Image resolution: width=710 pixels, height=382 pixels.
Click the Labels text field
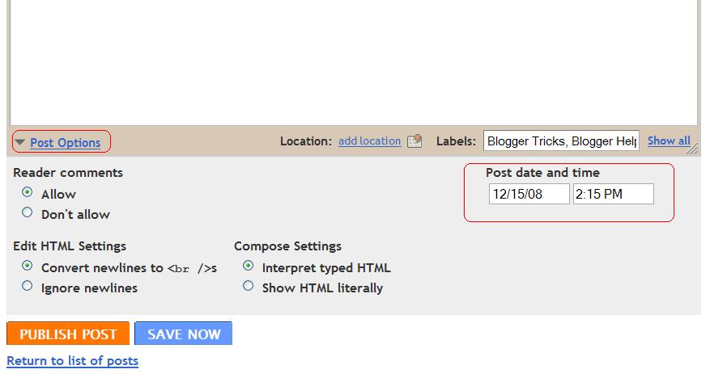(x=561, y=141)
